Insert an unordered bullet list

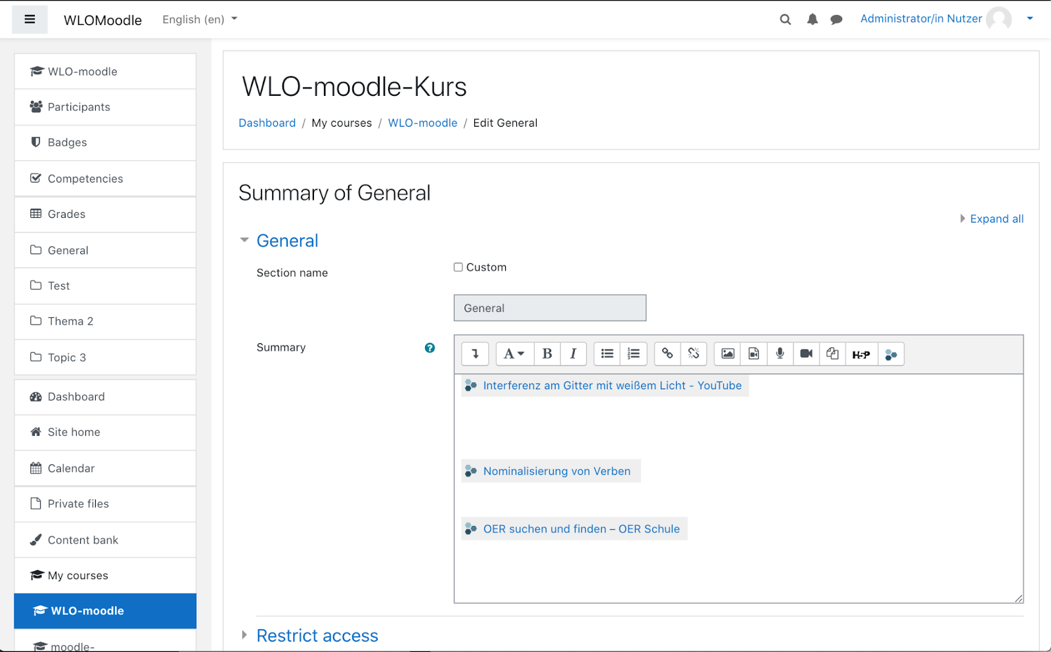tap(607, 354)
